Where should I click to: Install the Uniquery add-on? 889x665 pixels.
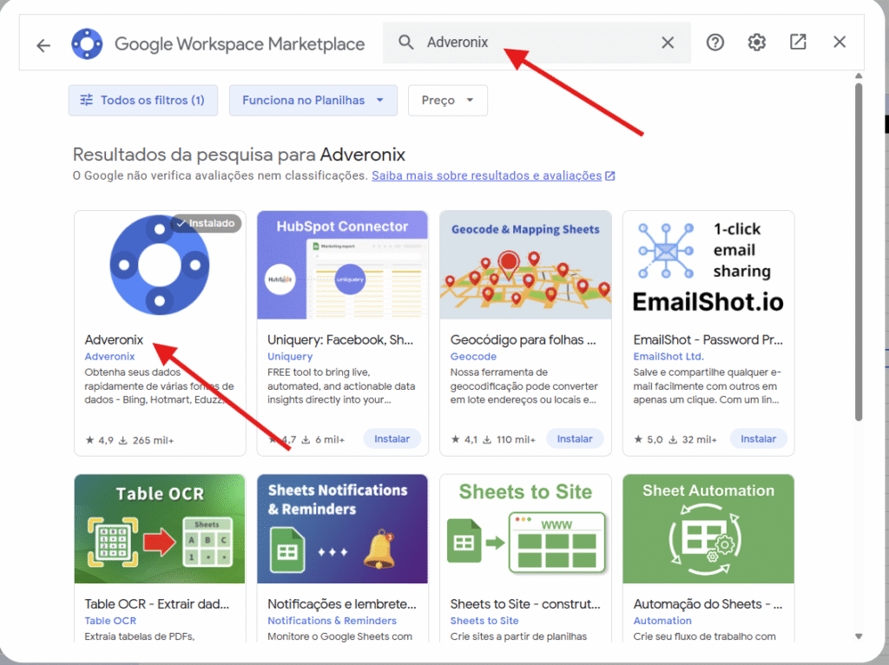(x=392, y=438)
